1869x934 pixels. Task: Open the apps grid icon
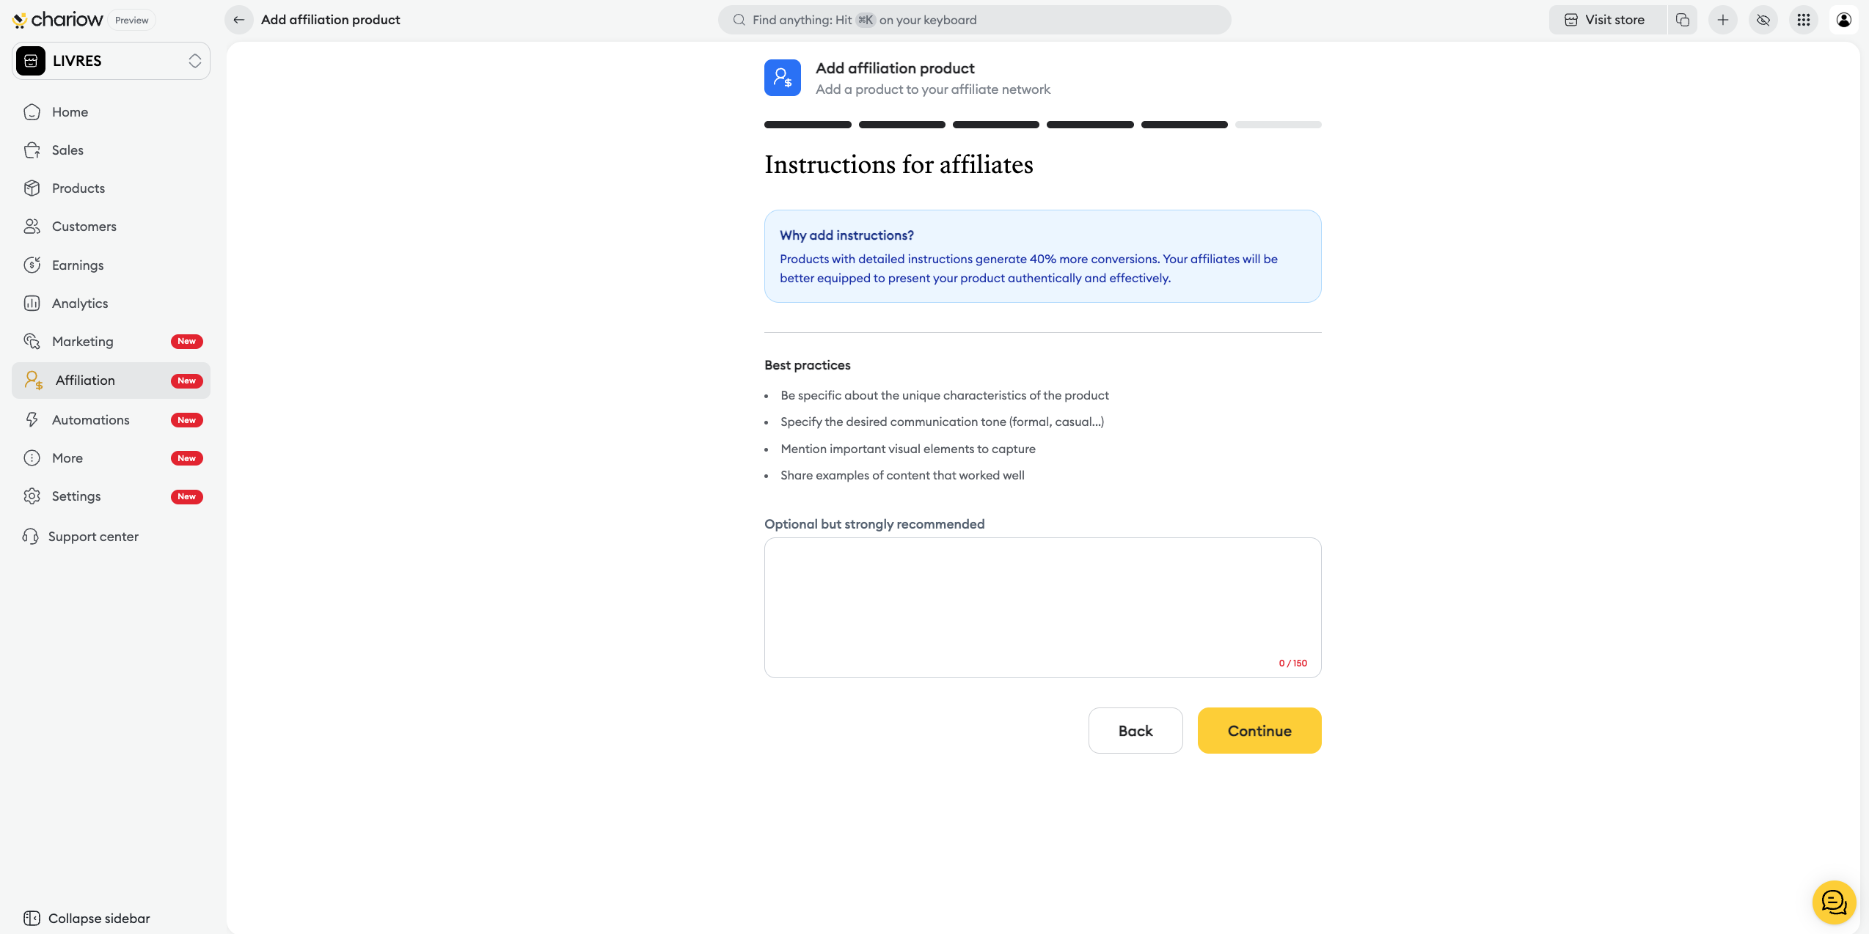tap(1804, 20)
